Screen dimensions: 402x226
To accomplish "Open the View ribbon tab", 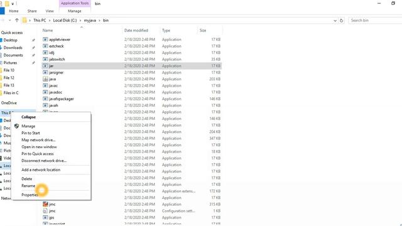I will click(x=50, y=11).
